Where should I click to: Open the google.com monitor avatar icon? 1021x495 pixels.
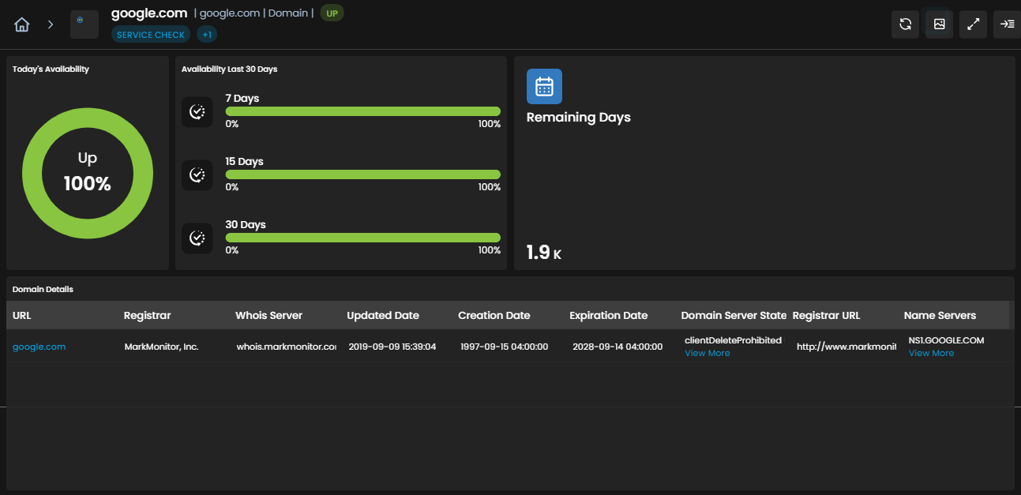click(84, 24)
